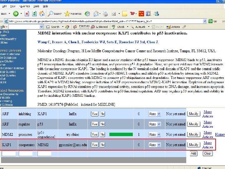
Task: Click AutoLink in Google toolbar
Action: pos(138,27)
